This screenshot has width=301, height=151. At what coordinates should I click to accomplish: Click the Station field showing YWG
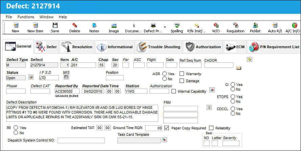[136, 91]
